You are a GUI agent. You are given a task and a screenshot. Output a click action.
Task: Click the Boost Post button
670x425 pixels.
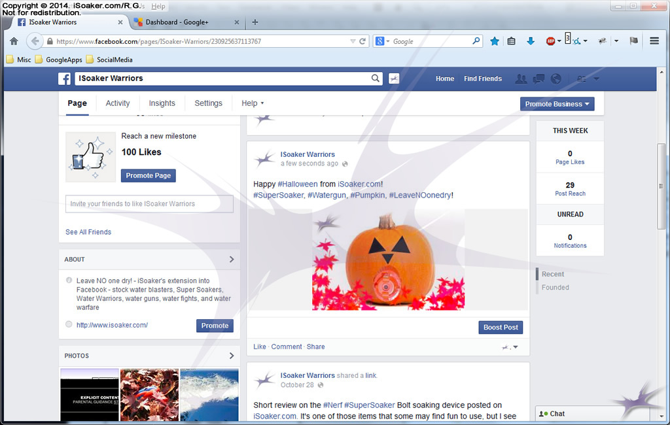[501, 327]
